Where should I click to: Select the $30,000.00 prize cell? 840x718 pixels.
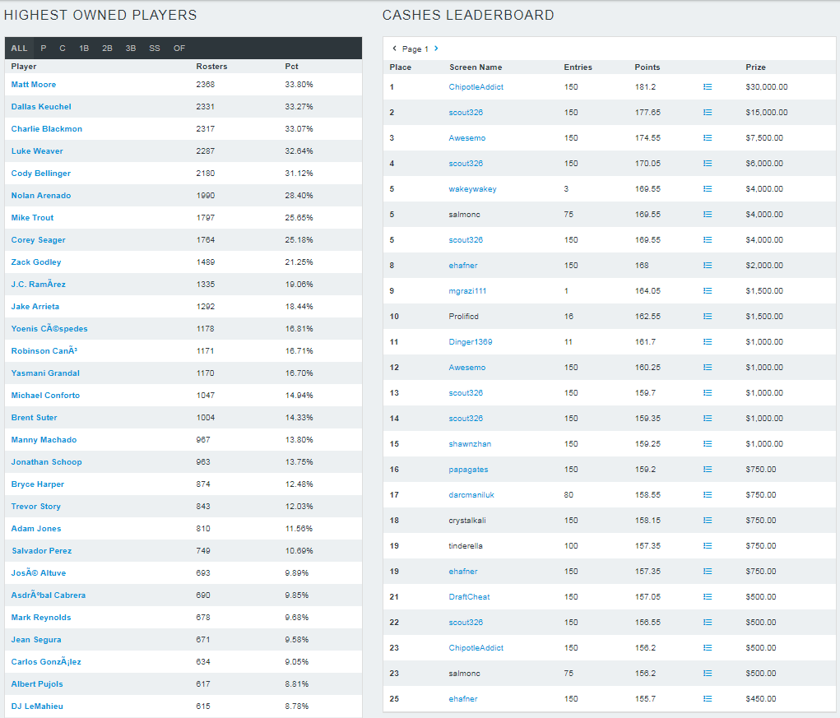[767, 86]
